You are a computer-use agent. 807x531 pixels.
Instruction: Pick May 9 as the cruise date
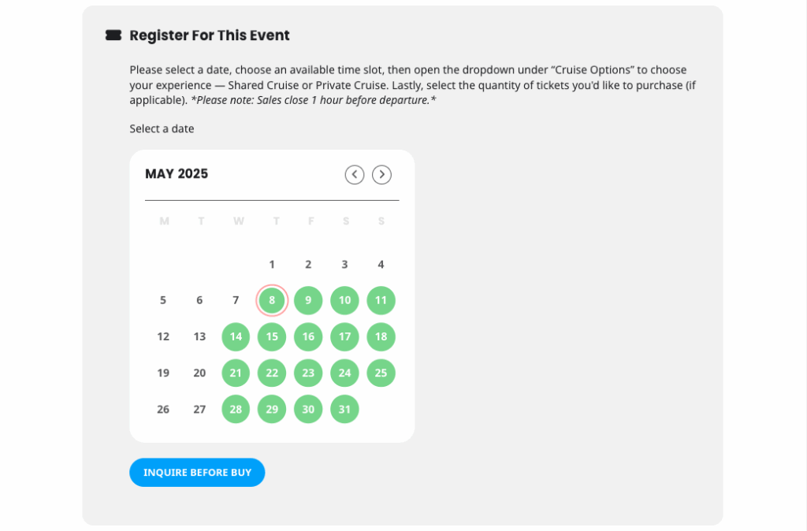[308, 300]
